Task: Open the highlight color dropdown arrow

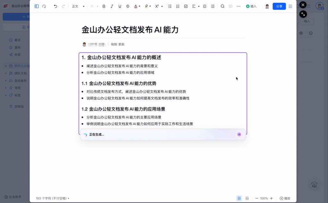Action: pos(150,6)
